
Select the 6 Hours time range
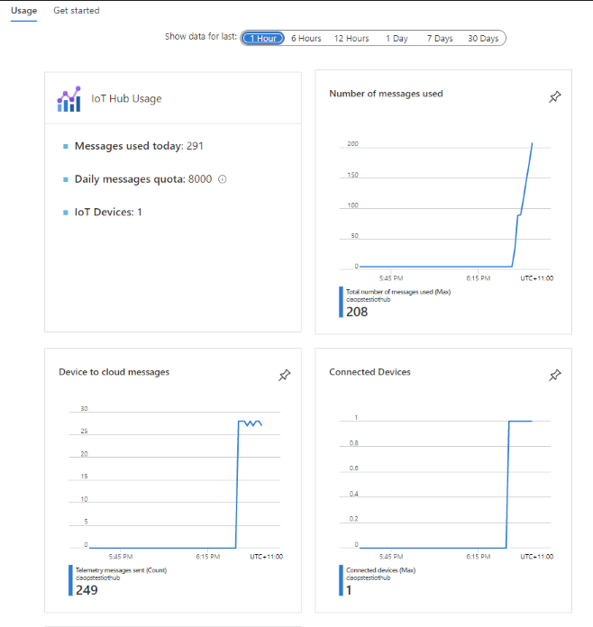[x=306, y=38]
